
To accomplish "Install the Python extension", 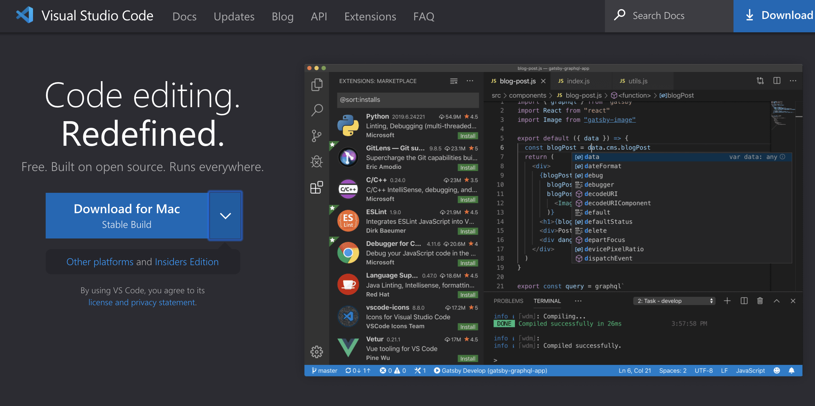I will coord(468,136).
